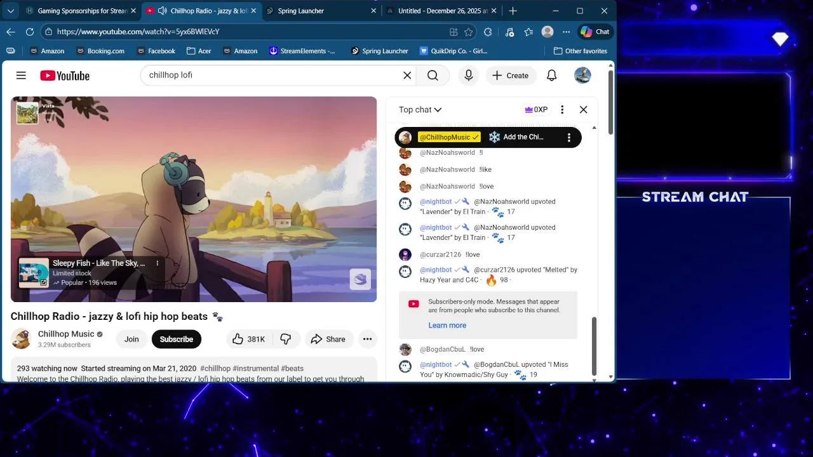Open the browser profile icon

coord(548,32)
